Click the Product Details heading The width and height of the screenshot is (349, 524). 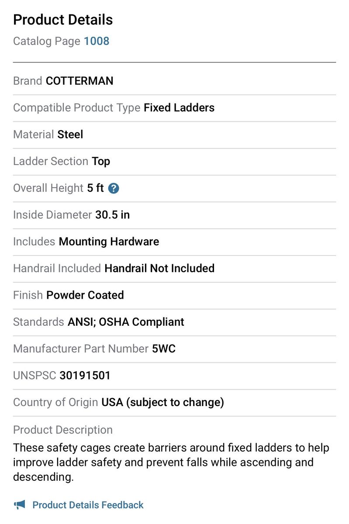pos(63,20)
